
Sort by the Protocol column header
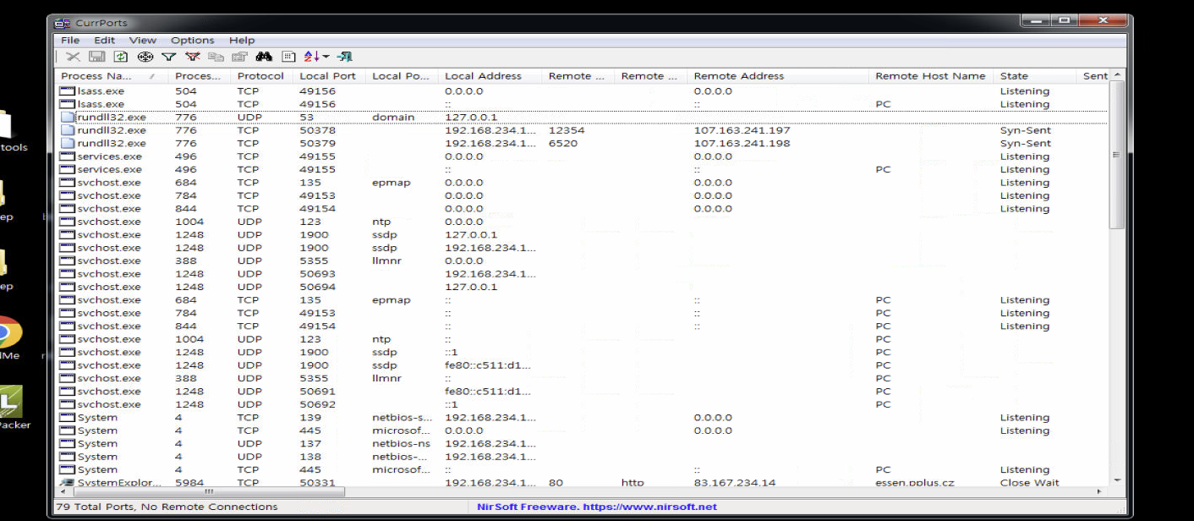[x=262, y=76]
